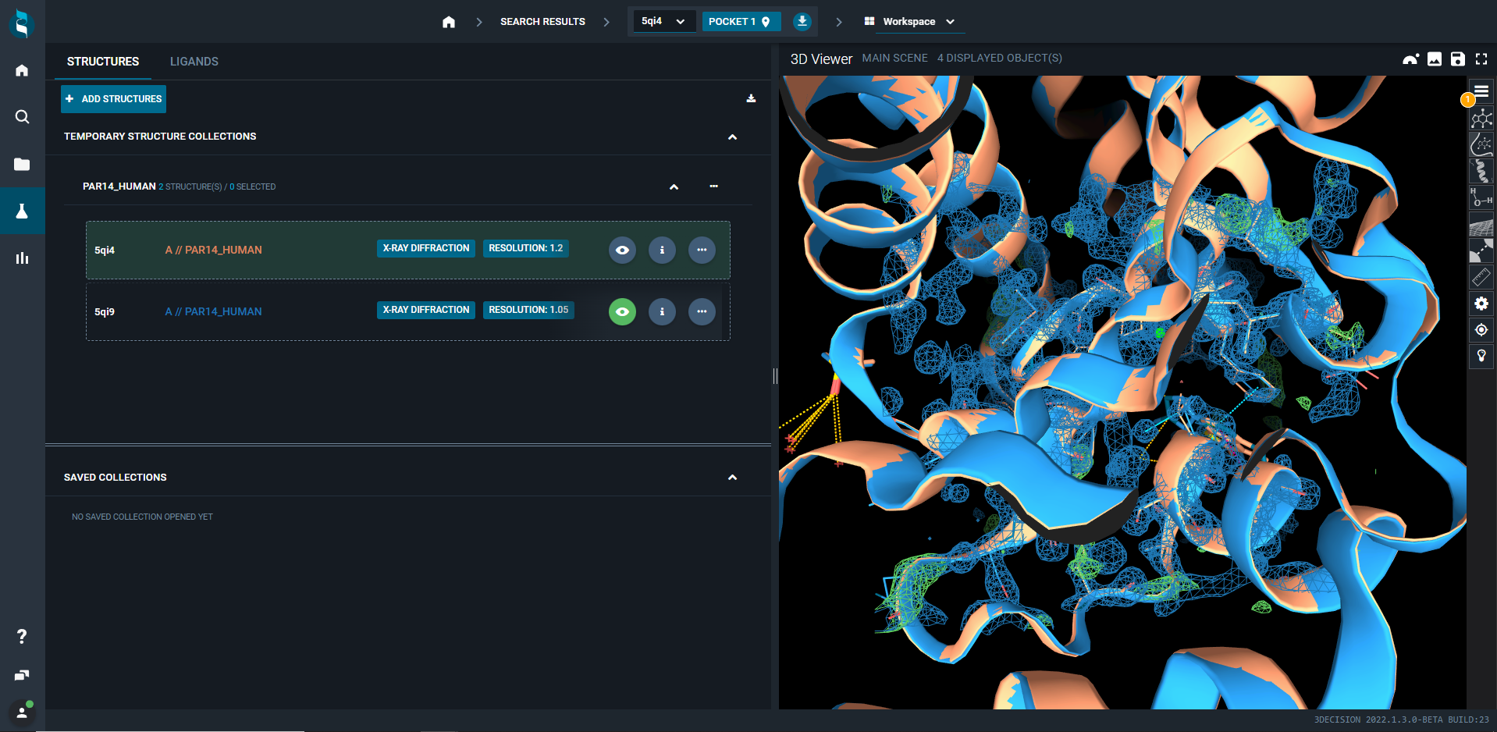Screen dimensions: 1497x732
Task: Open more options for 5qi4 row
Action: (702, 250)
